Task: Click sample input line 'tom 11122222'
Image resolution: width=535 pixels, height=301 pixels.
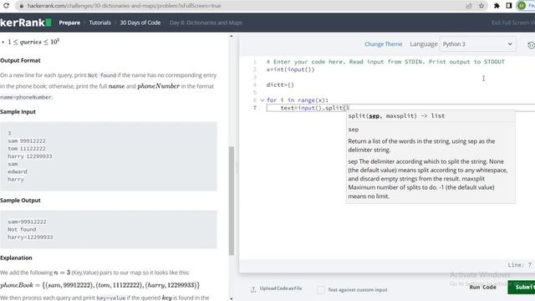Action: [x=27, y=149]
